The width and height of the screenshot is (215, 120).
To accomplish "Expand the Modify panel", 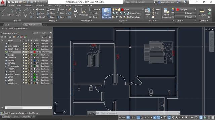I will pyautogui.click(x=53, y=21).
